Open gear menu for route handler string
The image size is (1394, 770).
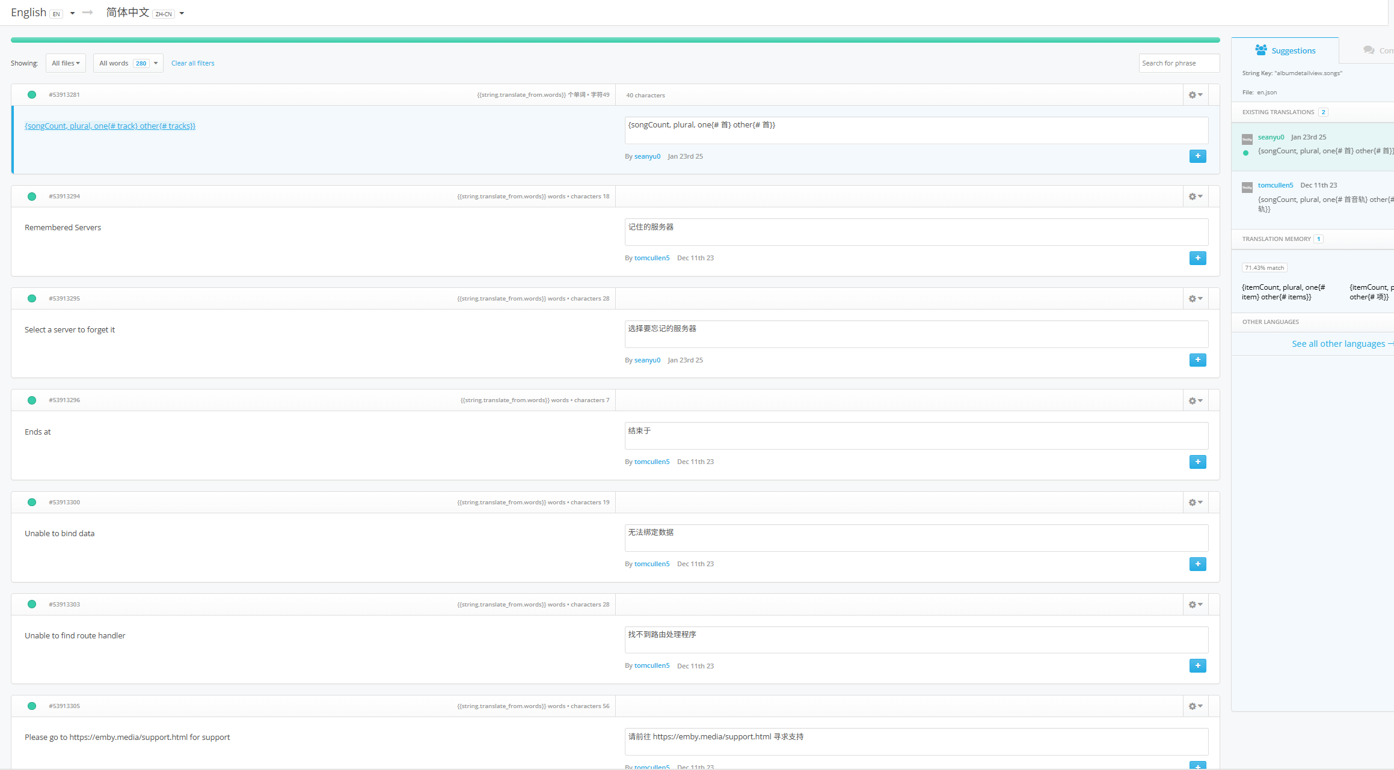(1195, 605)
